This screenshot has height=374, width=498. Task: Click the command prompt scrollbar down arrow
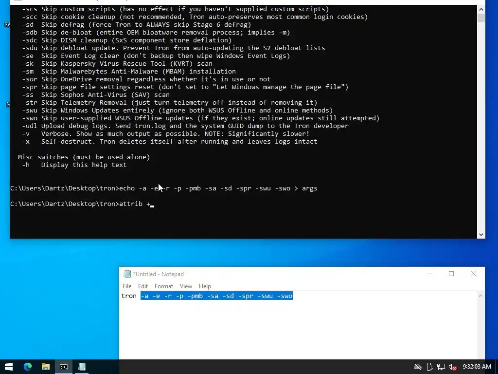pos(481,234)
